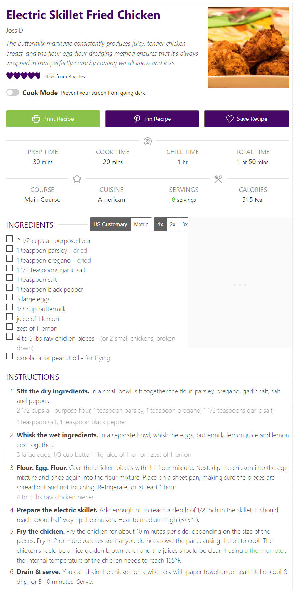Click the Pinterest logo icon
This screenshot has height=590, width=294.
(x=137, y=119)
